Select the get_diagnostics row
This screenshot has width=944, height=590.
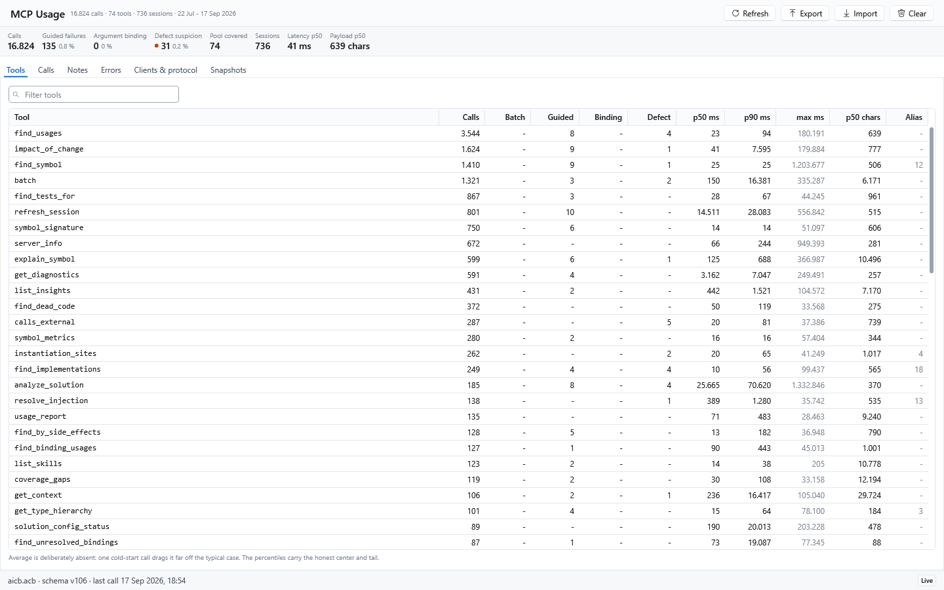pyautogui.click(x=469, y=275)
